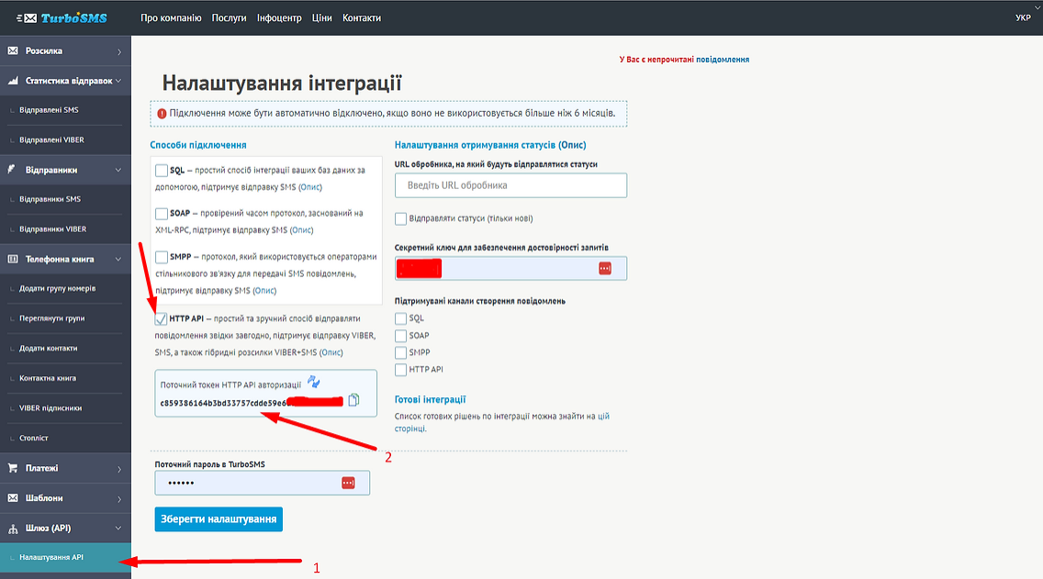This screenshot has width=1043, height=579.
Task: Click the red icon in current password field
Action: [348, 483]
